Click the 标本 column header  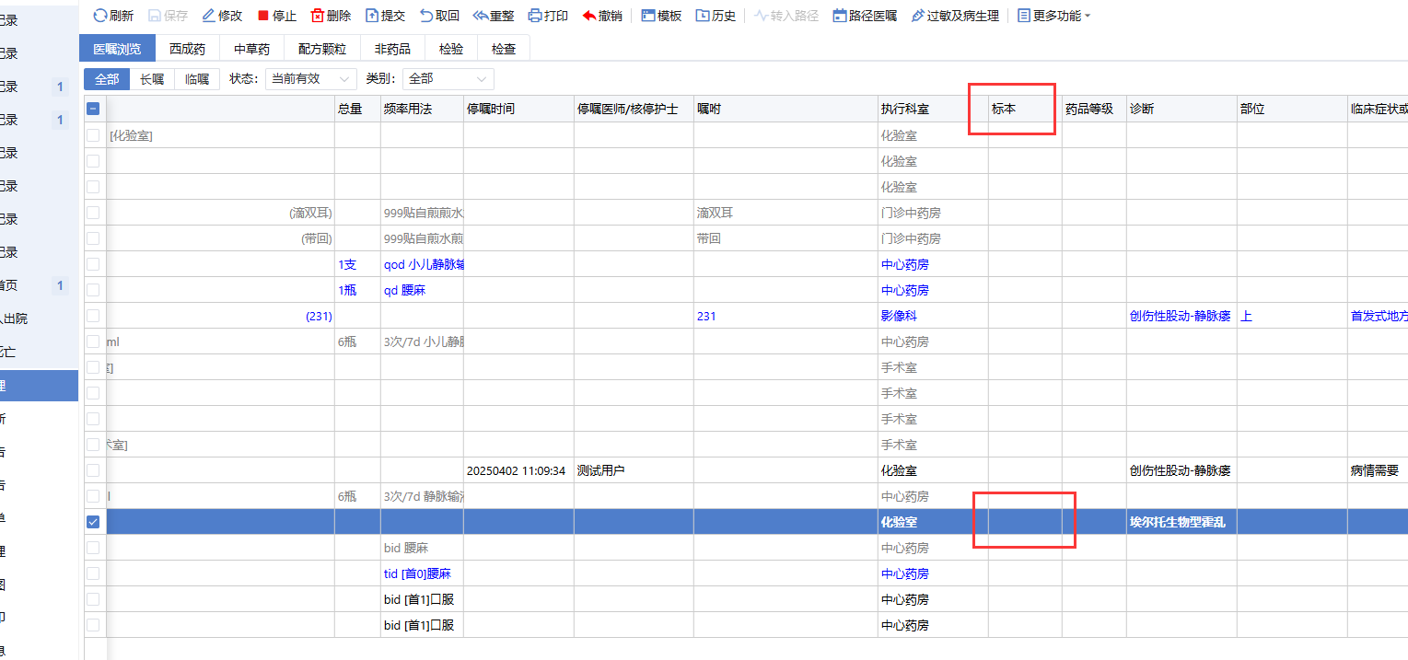pos(1025,109)
